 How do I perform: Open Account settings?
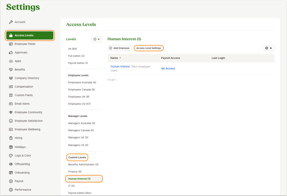click(x=20, y=22)
